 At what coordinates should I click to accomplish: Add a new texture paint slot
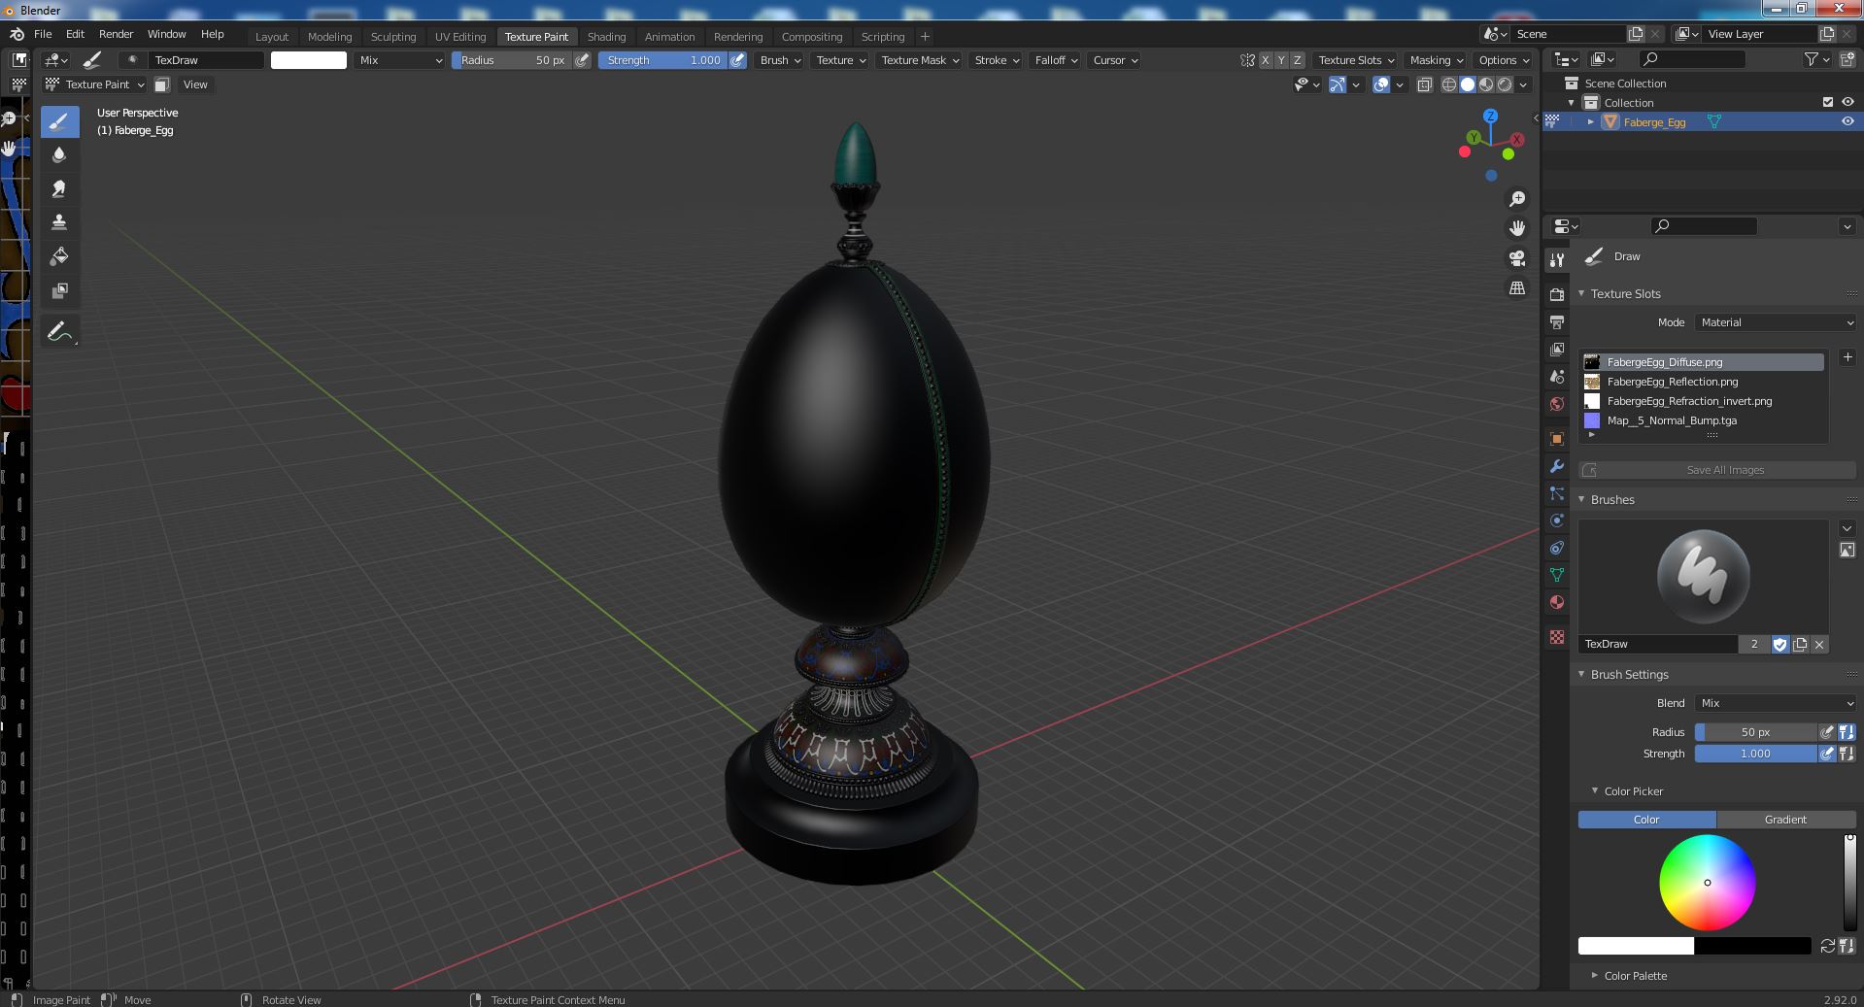click(1847, 357)
